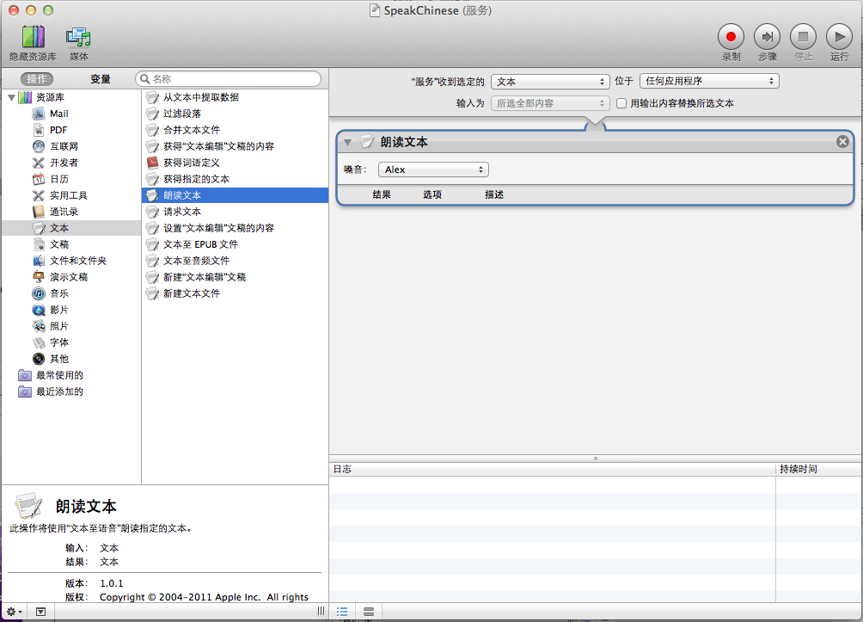863x622 pixels.
Task: Select the 照片 category icon
Action: 39,326
